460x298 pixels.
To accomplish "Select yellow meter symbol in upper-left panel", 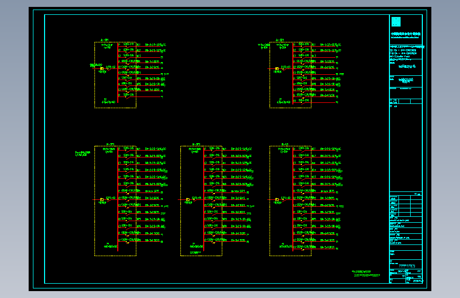I will point(102,68).
